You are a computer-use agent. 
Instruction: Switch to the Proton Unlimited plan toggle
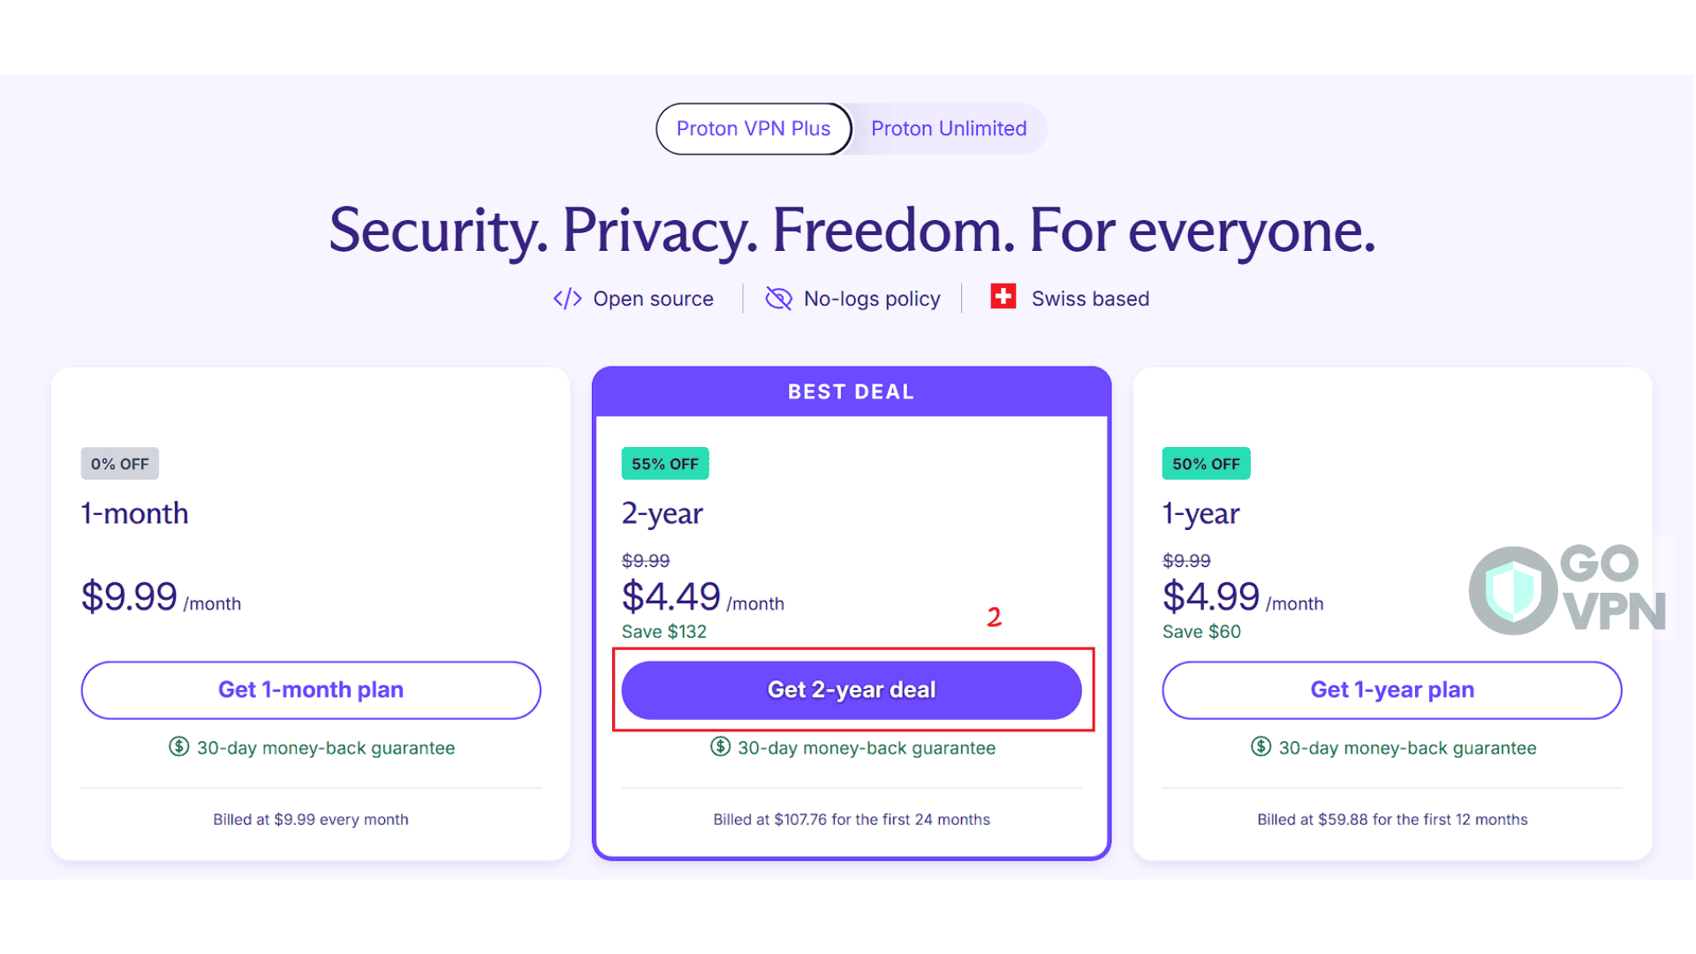pyautogui.click(x=948, y=128)
